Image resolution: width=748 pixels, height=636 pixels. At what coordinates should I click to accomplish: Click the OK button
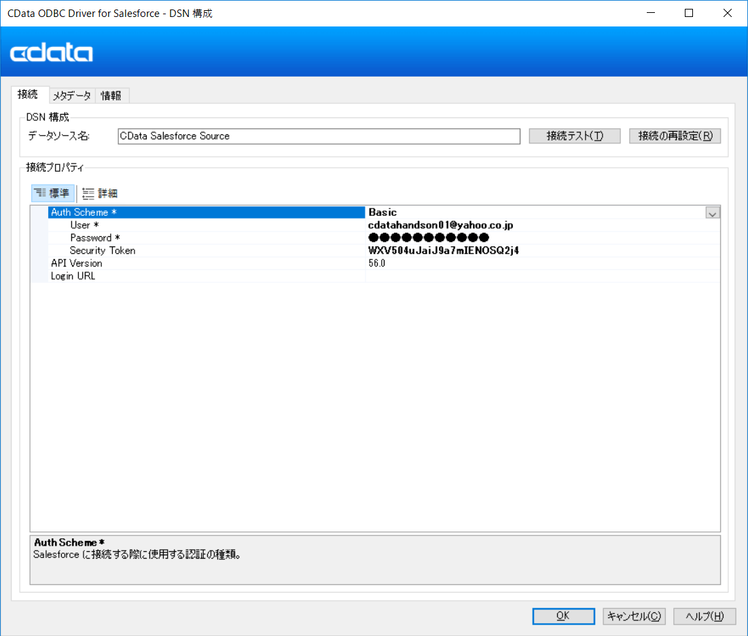563,616
